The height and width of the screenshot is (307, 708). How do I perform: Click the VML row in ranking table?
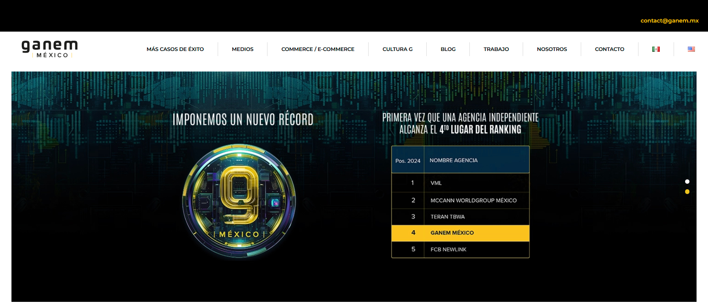click(460, 183)
